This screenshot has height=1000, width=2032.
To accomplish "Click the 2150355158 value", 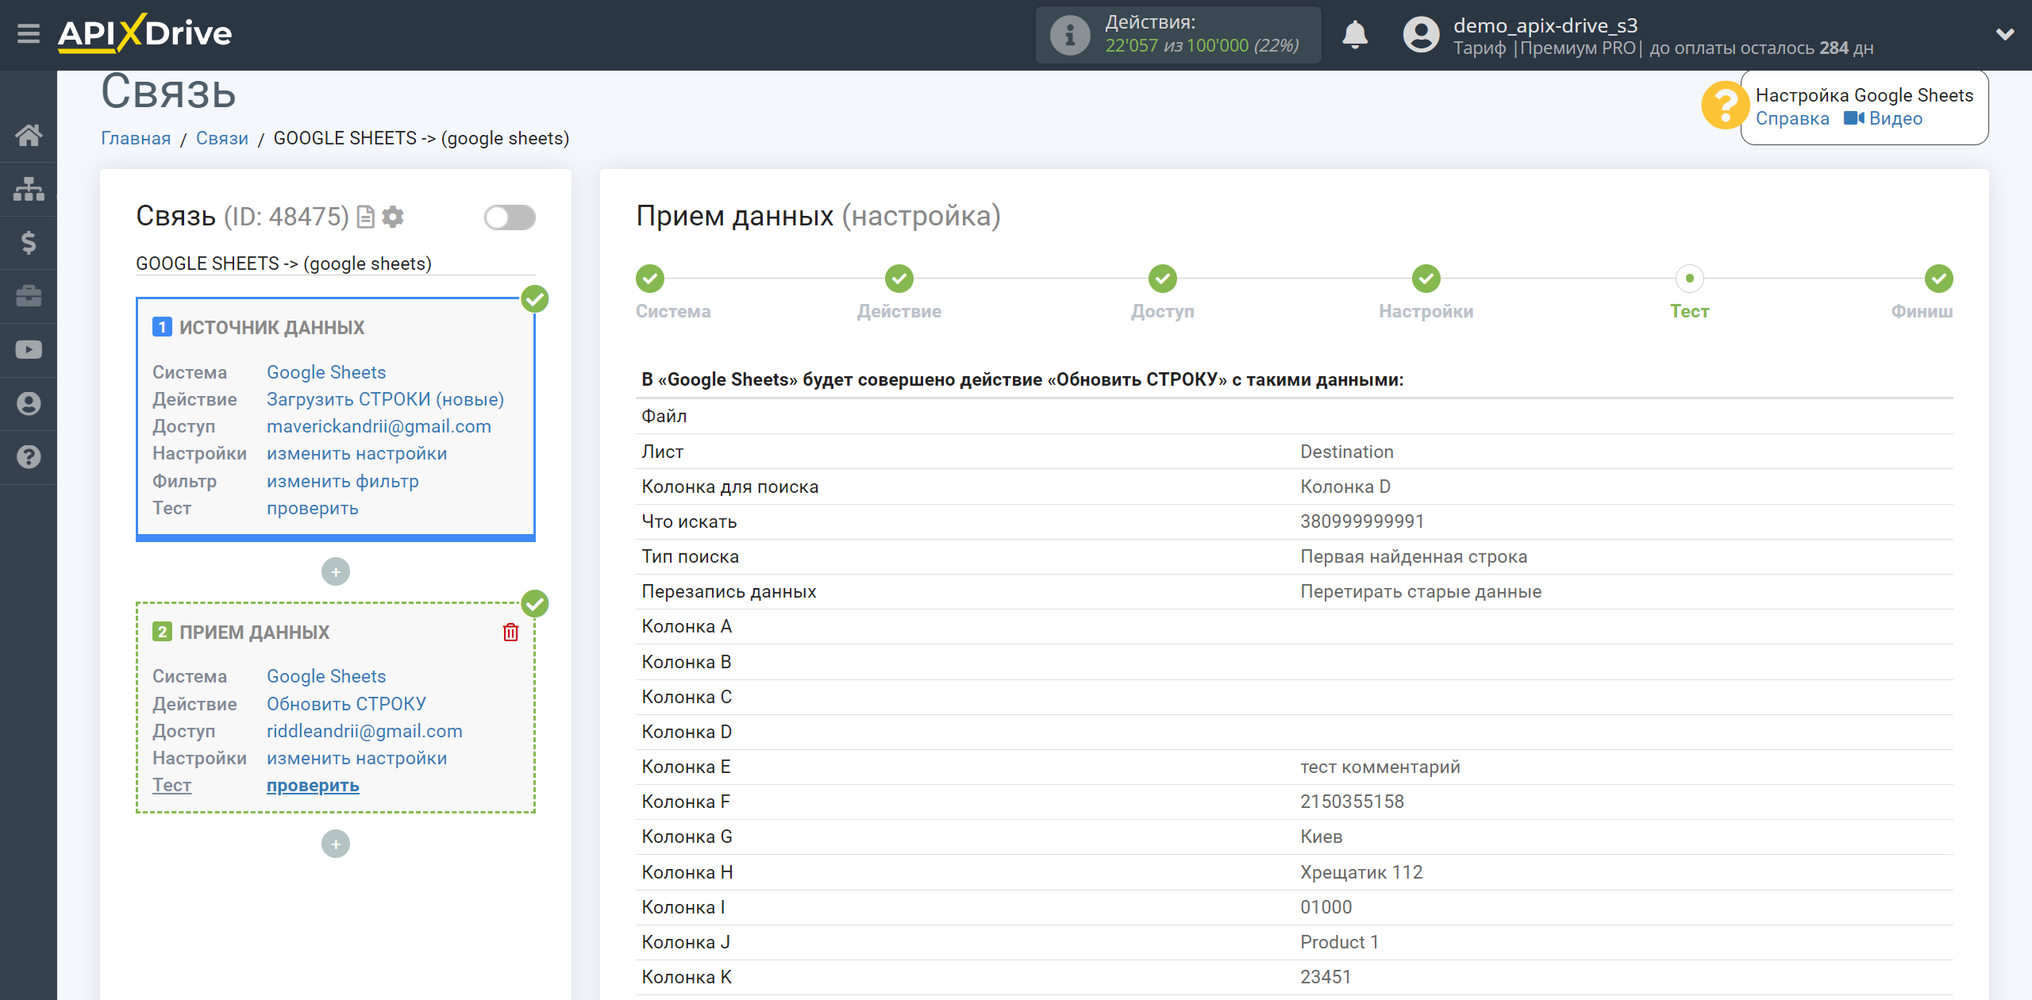I will click(x=1353, y=802).
